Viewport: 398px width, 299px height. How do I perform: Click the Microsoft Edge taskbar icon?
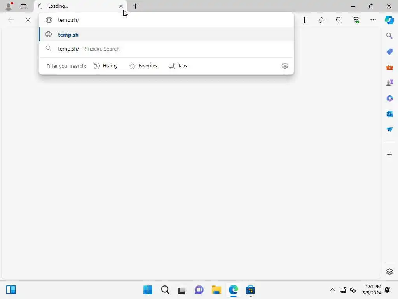tap(233, 290)
